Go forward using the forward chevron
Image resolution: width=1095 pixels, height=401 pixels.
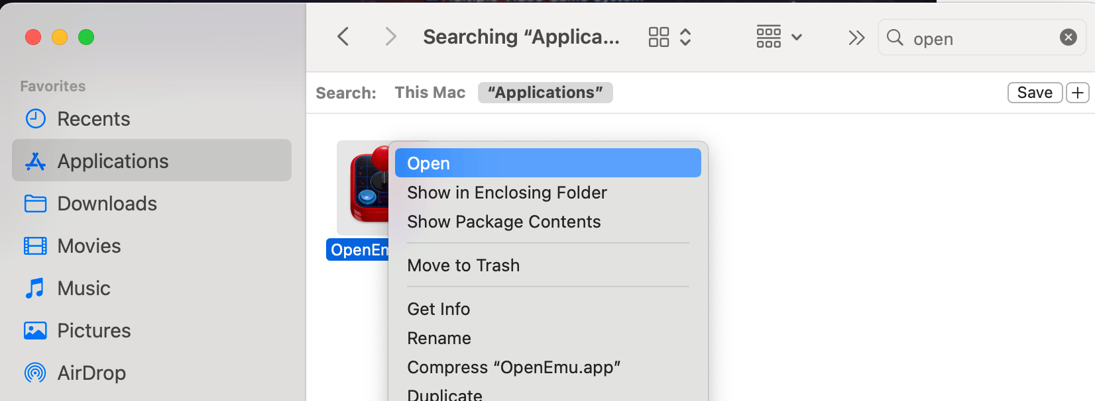point(390,36)
